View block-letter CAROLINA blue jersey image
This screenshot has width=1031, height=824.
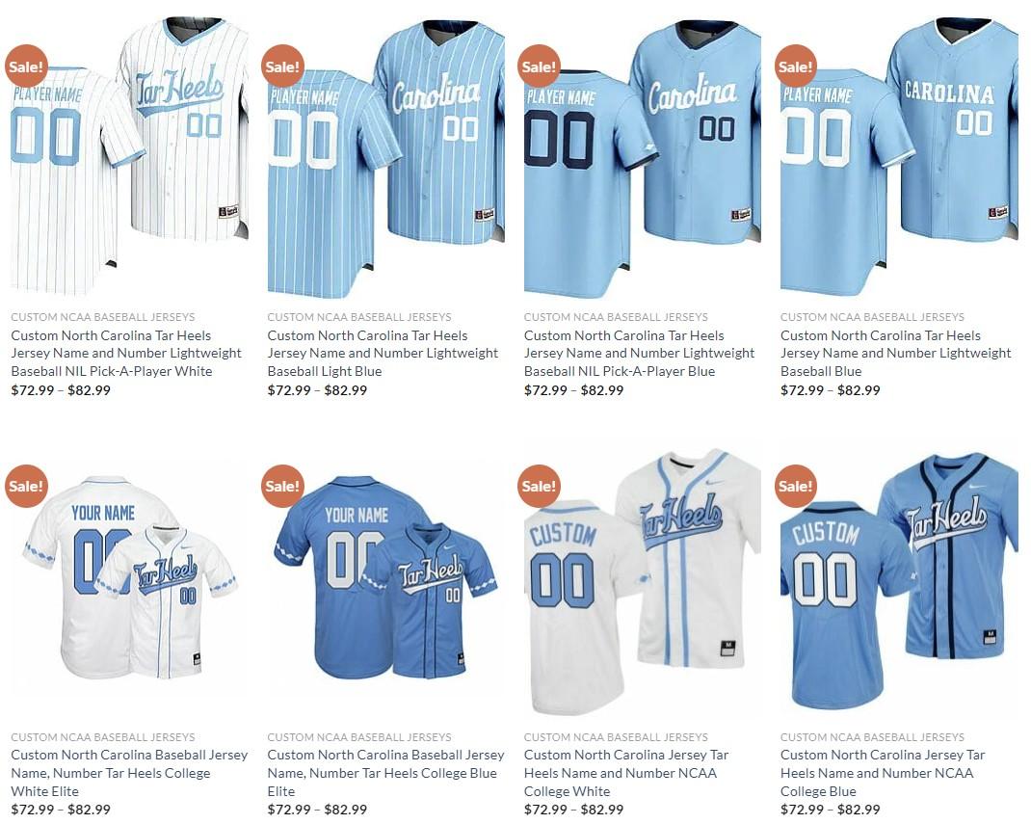tap(899, 156)
